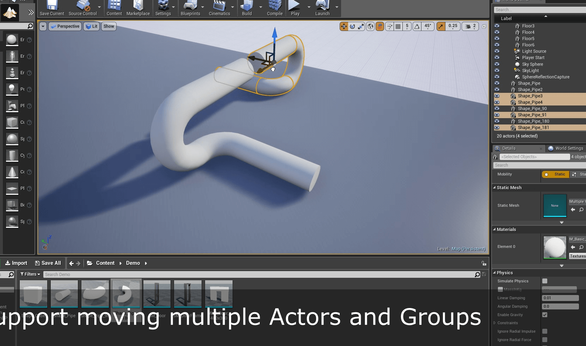The height and width of the screenshot is (346, 586).
Task: Open Filters dropdown in Content Browser
Action: (30, 274)
